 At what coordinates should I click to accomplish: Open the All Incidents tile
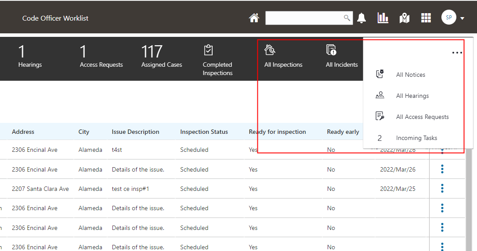pyautogui.click(x=342, y=56)
